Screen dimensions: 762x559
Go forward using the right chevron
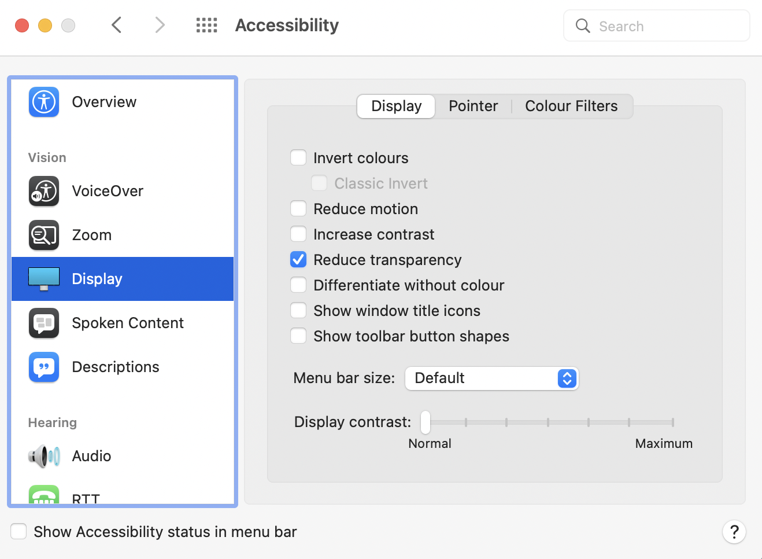pyautogui.click(x=160, y=25)
